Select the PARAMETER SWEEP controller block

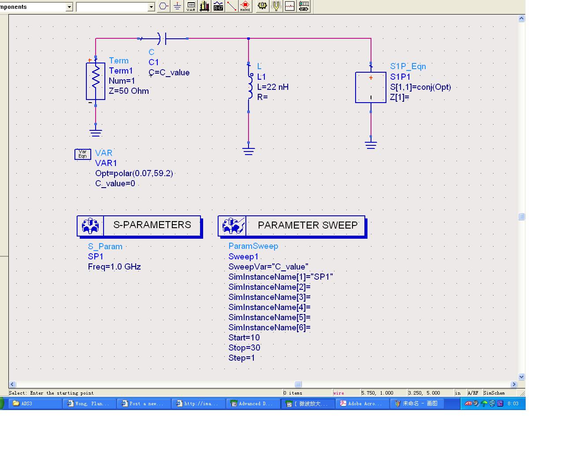click(291, 226)
